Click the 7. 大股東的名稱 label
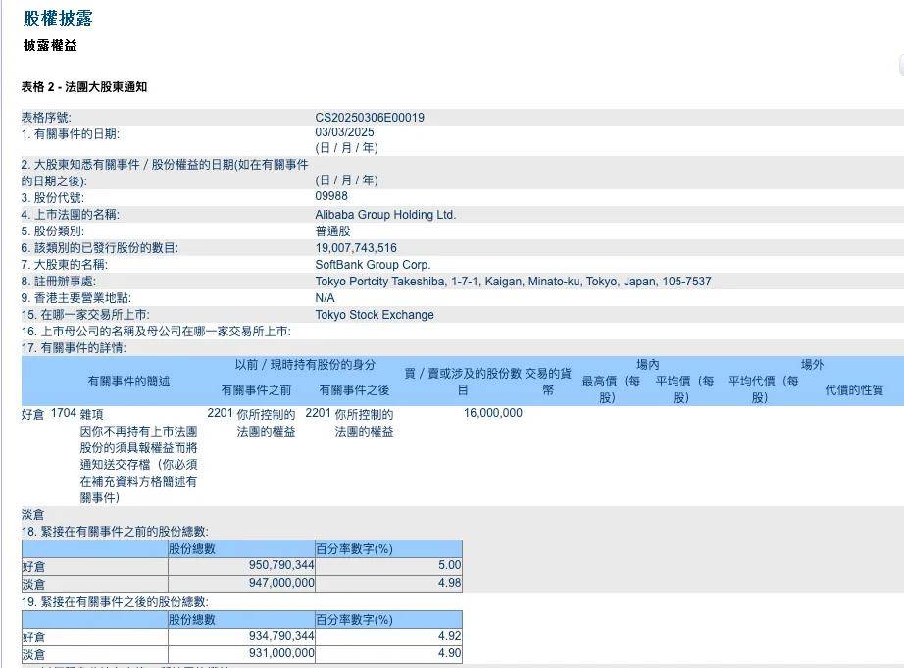 click(x=65, y=265)
